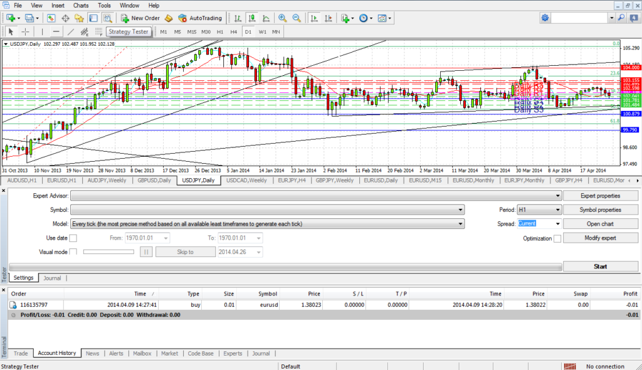Image resolution: width=642 pixels, height=370 pixels.
Task: Expand the search box dropdown arrow
Action: tap(612, 18)
